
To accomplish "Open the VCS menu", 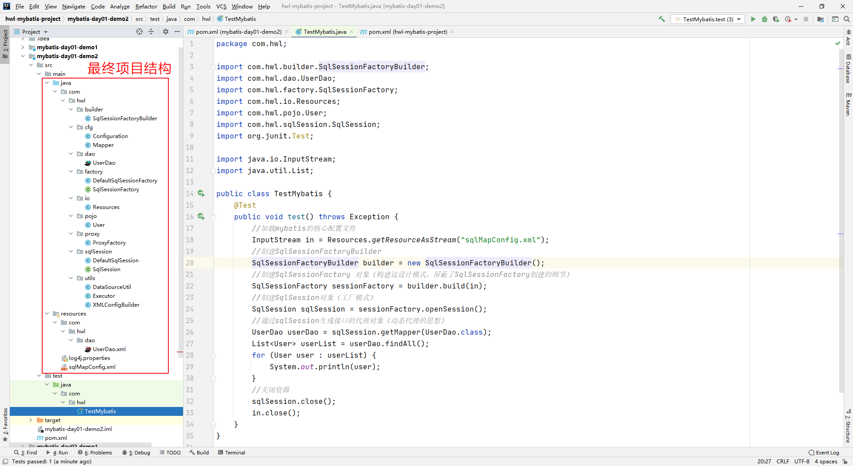I will pos(221,6).
